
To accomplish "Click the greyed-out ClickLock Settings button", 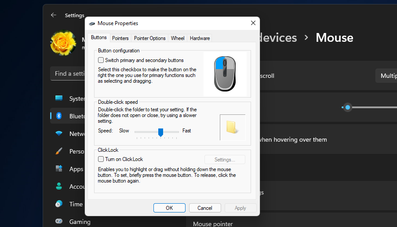I will pos(225,160).
